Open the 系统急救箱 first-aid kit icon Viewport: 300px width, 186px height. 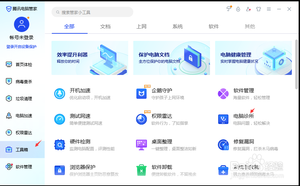[x=223, y=170]
